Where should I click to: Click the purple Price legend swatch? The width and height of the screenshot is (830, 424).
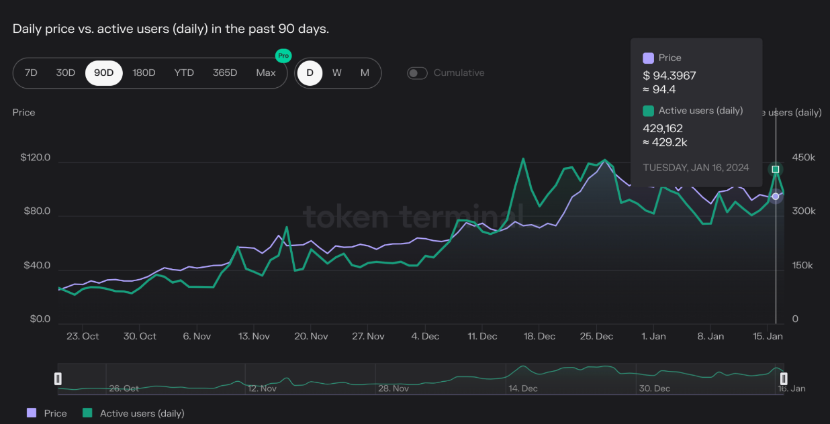[32, 413]
